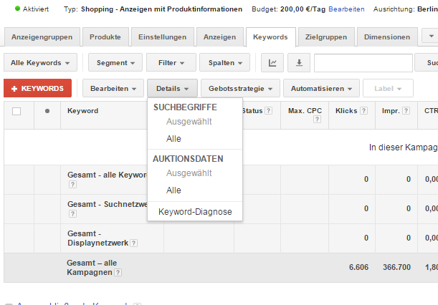Viewport: 438px width, 305px height.
Task: Click the 6.606 total clicks value
Action: (358, 267)
